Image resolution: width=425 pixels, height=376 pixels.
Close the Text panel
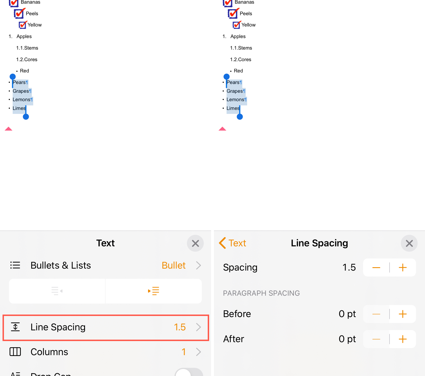(x=195, y=243)
